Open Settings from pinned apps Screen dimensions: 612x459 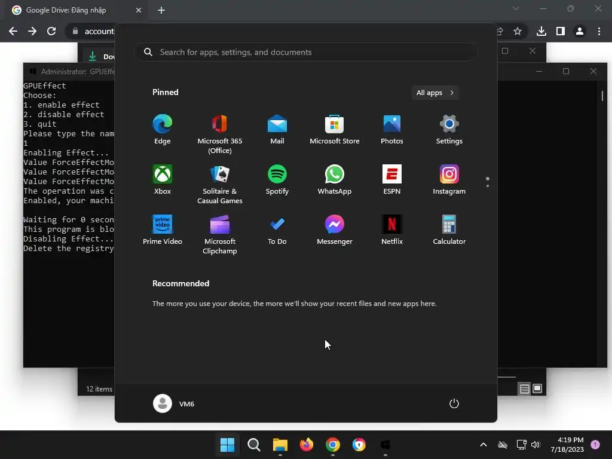tap(449, 130)
